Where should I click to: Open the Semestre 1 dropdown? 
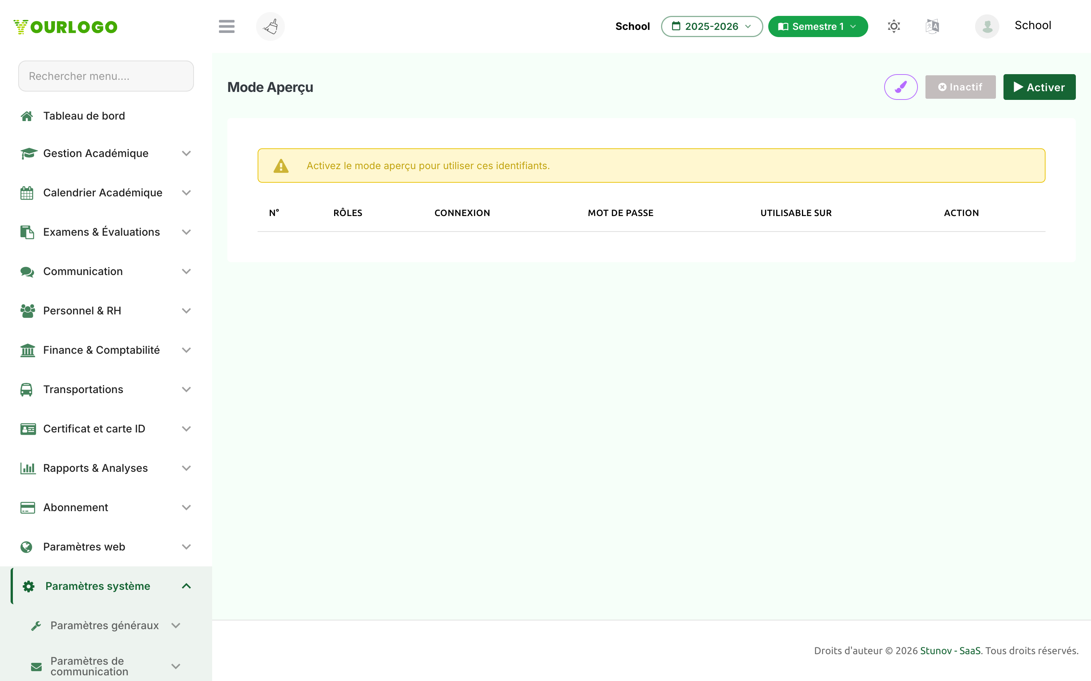(x=818, y=26)
